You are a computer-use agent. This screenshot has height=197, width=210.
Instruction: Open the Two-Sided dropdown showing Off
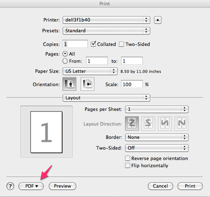point(157,148)
